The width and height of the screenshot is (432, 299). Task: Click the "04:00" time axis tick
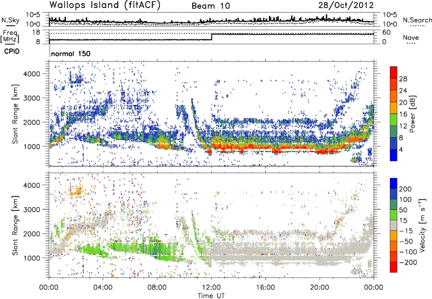tap(103, 288)
